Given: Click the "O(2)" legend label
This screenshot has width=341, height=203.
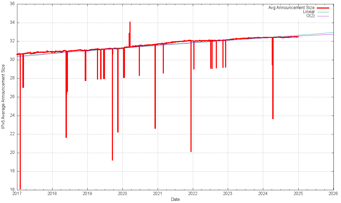Looking at the screenshot, I should pos(310,16).
